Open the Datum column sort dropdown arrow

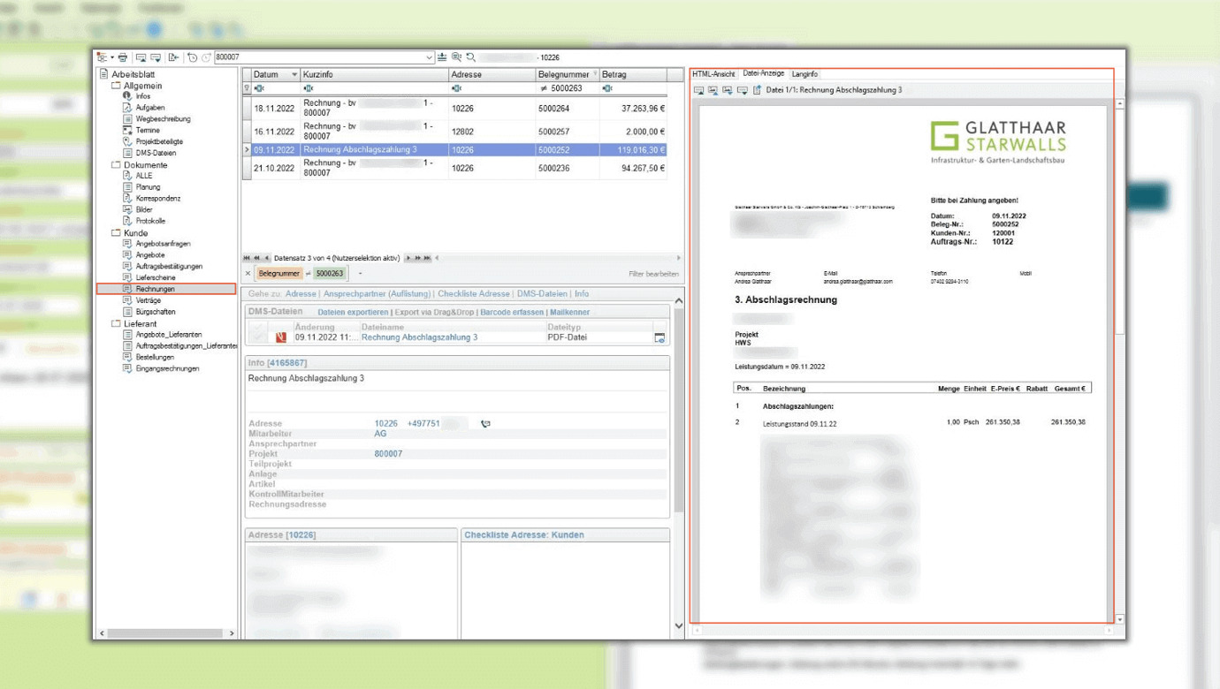tap(295, 75)
